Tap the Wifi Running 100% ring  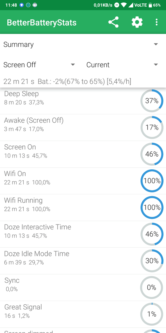click(152, 208)
